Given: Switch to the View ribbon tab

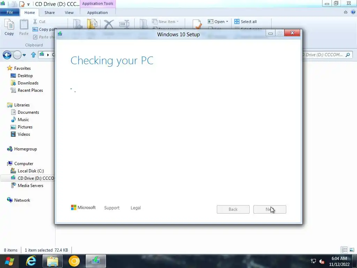Looking at the screenshot, I should click(69, 13).
